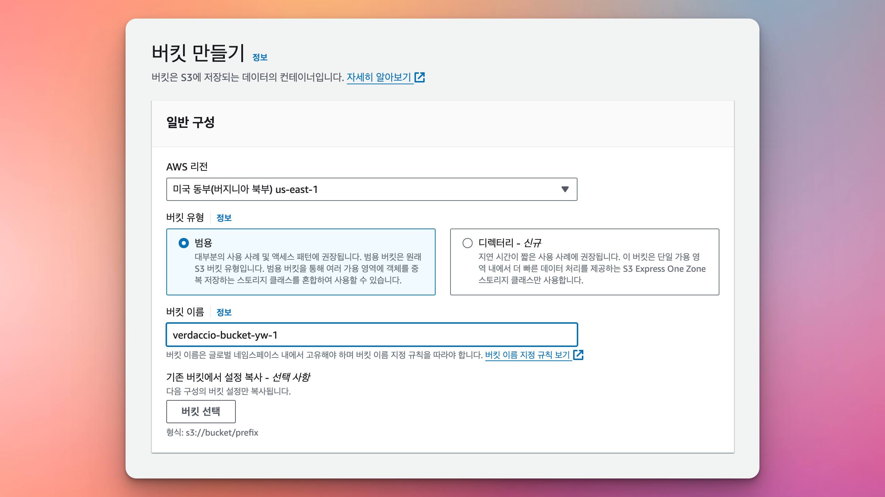Click the external link icon after 자세히 알아보기
Image resolution: width=885 pixels, height=497 pixels.
420,77
